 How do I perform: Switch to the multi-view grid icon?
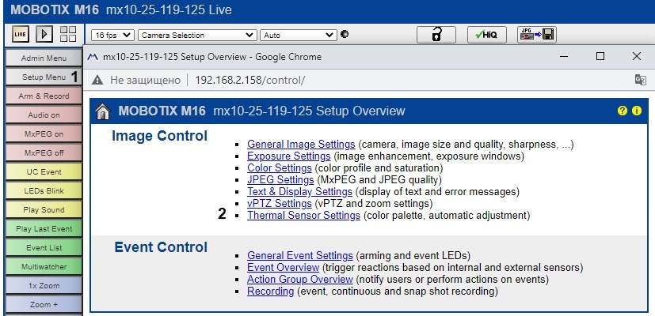[68, 35]
